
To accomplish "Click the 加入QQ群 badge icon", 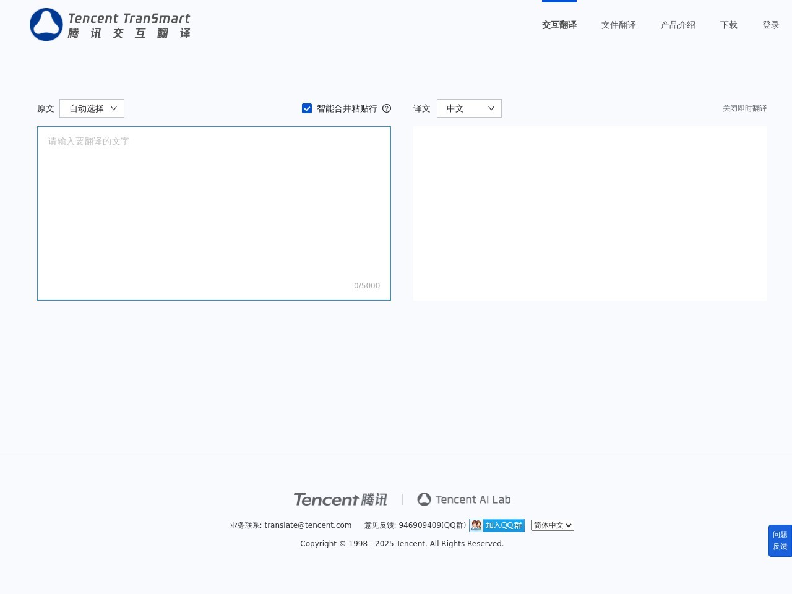I will tap(497, 525).
